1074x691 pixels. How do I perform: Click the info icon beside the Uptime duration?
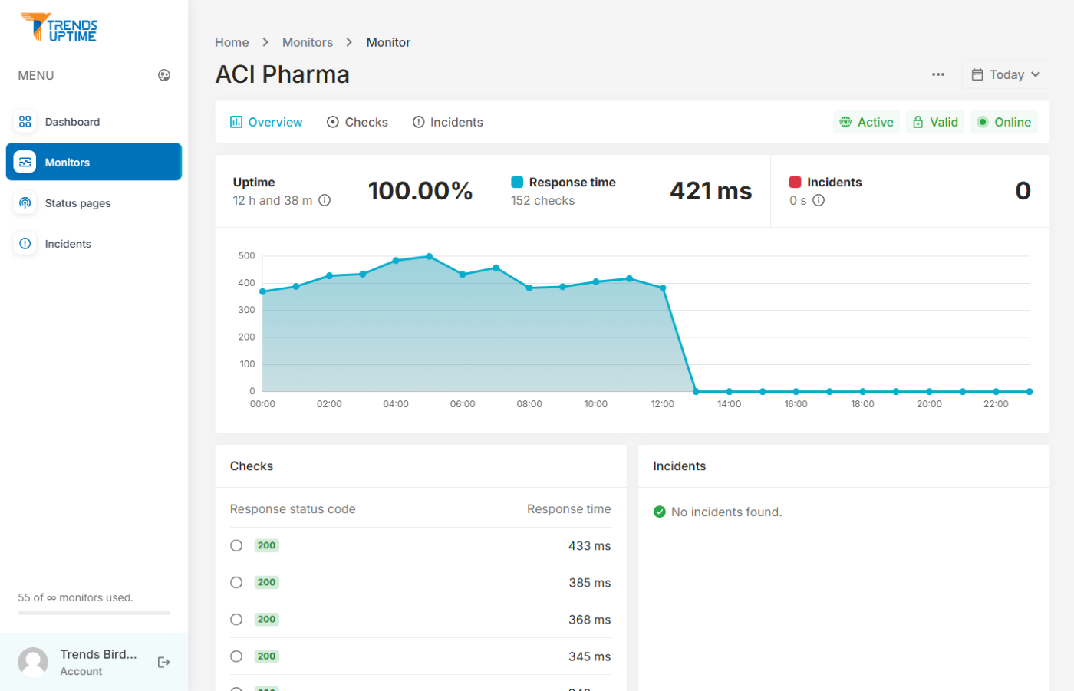[325, 200]
